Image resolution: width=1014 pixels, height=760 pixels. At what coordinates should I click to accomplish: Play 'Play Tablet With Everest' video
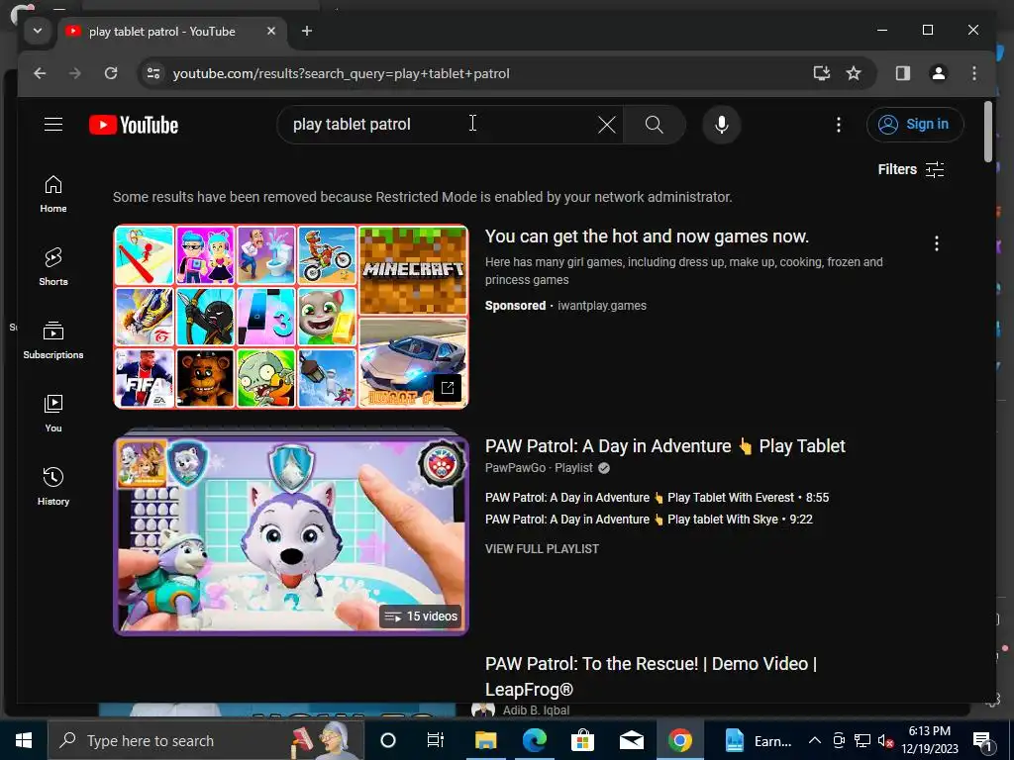click(x=658, y=498)
